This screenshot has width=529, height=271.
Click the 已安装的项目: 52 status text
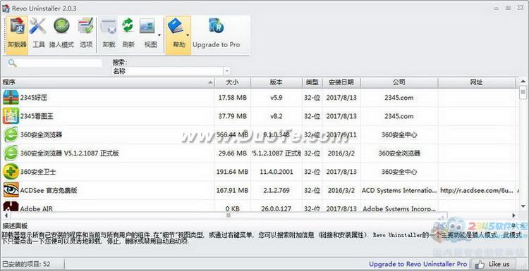click(27, 264)
